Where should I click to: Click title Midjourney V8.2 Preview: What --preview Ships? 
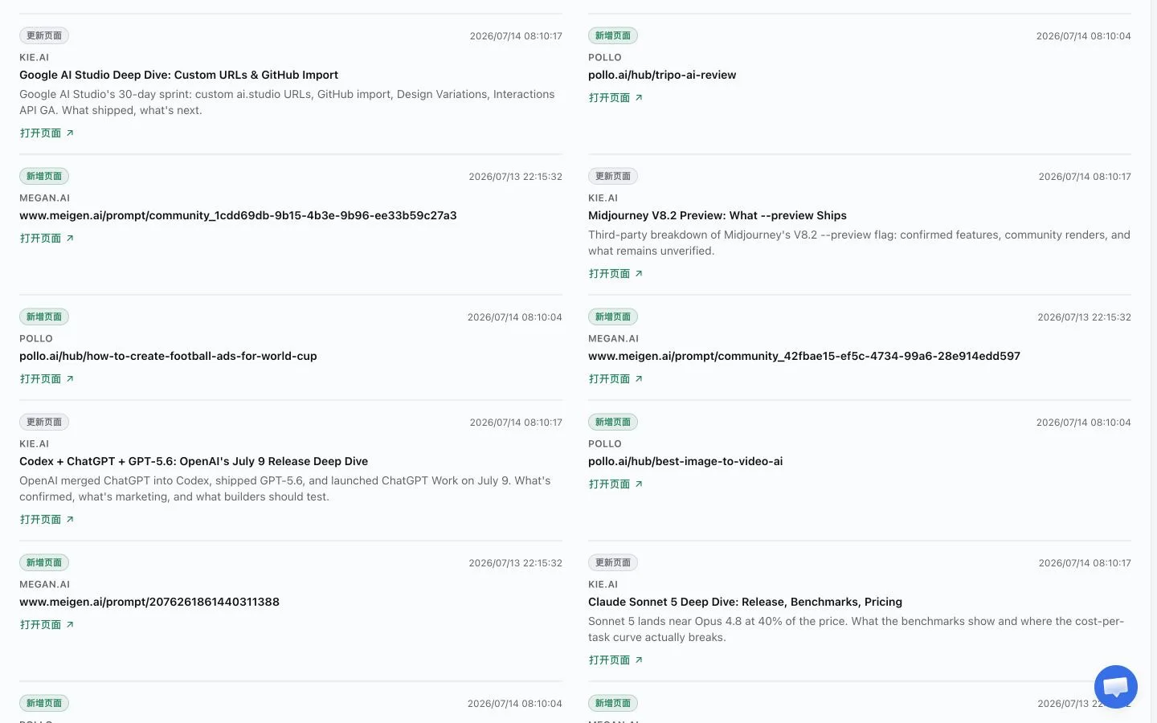[x=718, y=215]
